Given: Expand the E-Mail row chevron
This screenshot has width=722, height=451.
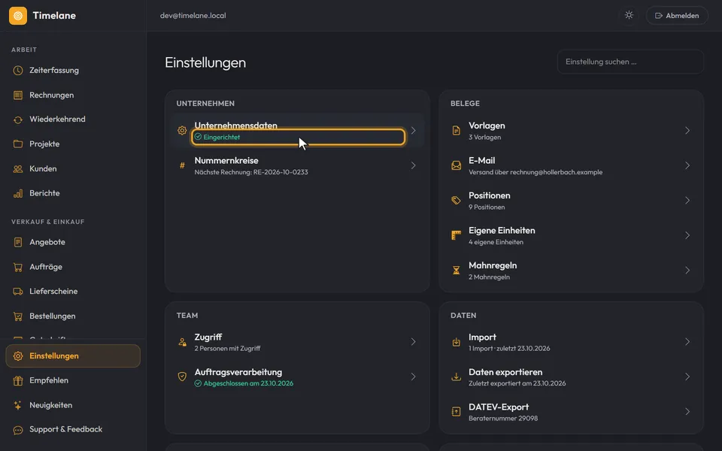Looking at the screenshot, I should (x=687, y=165).
